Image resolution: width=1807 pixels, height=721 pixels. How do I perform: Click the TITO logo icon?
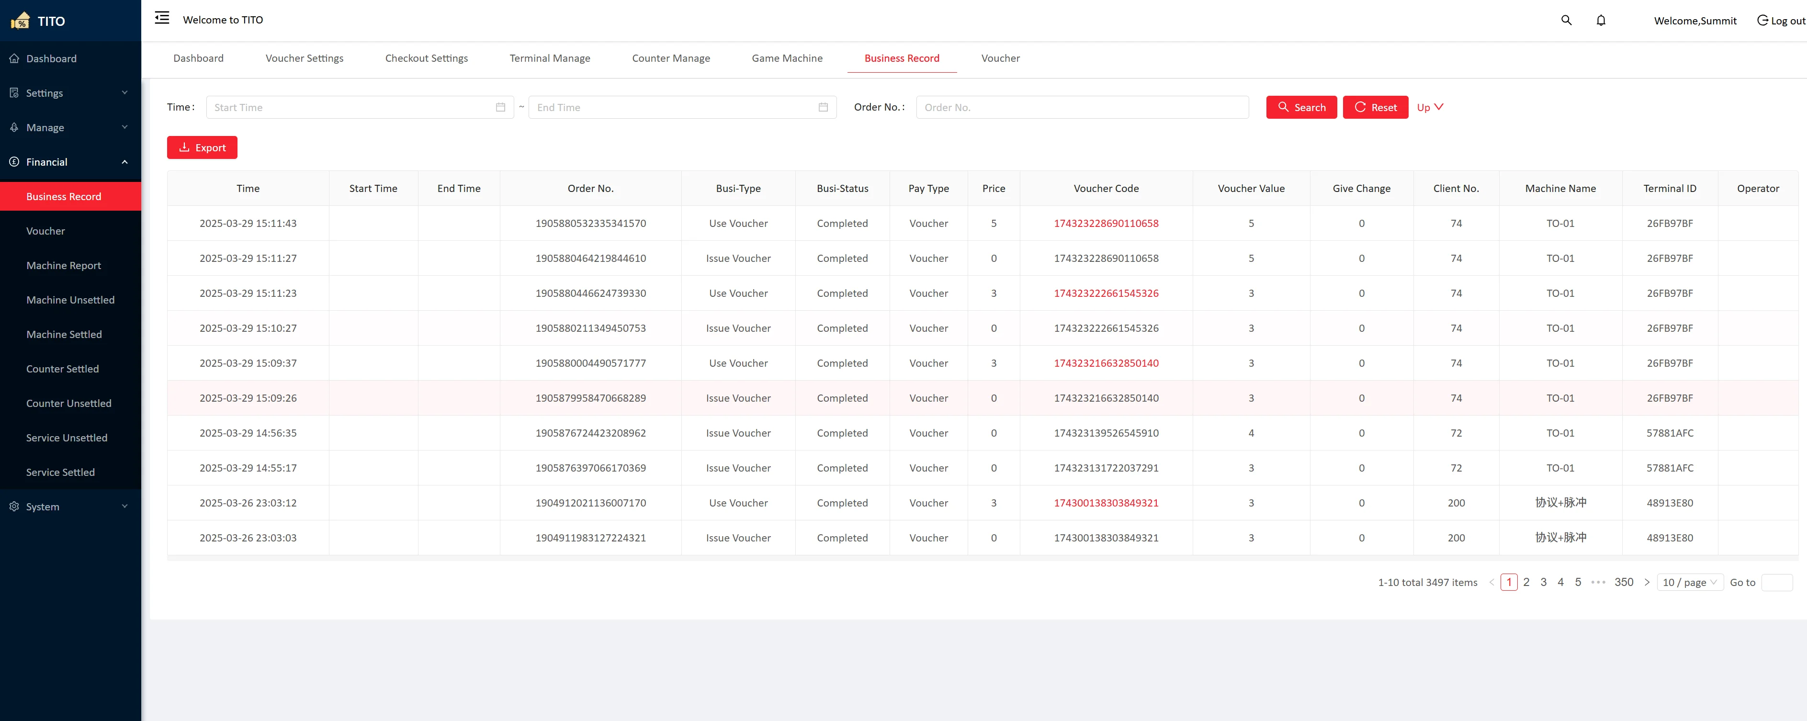[20, 20]
